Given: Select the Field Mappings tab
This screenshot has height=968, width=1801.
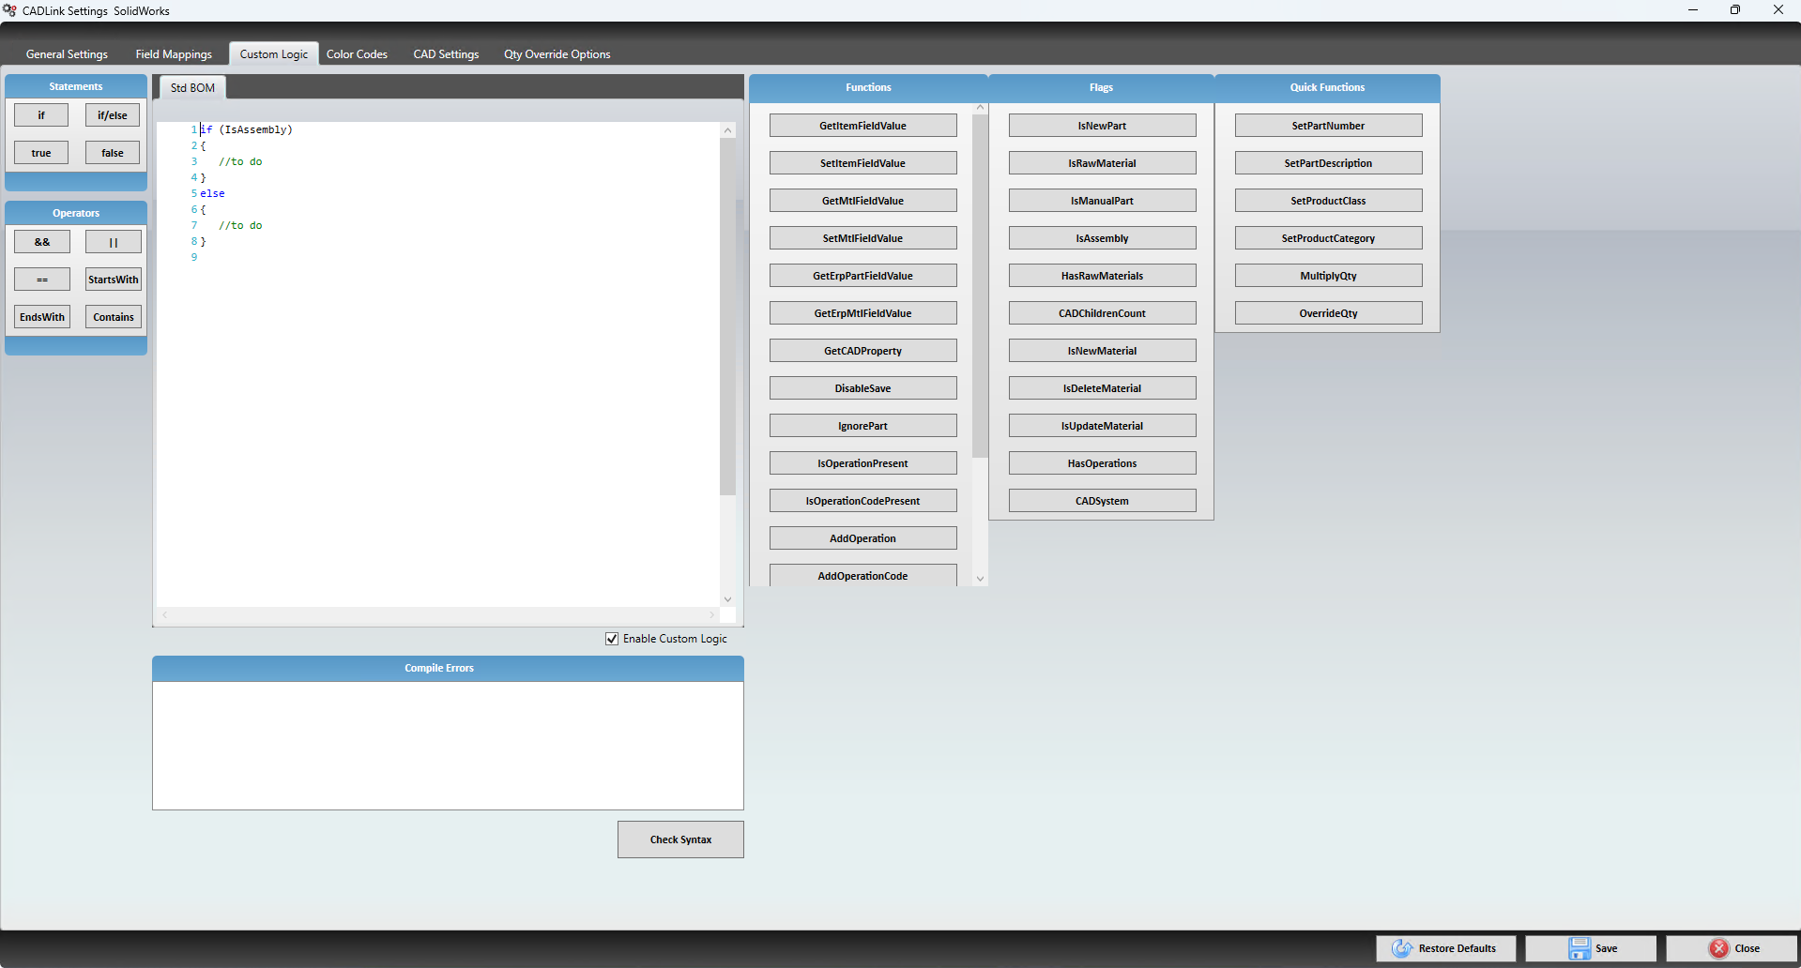Looking at the screenshot, I should pyautogui.click(x=173, y=53).
